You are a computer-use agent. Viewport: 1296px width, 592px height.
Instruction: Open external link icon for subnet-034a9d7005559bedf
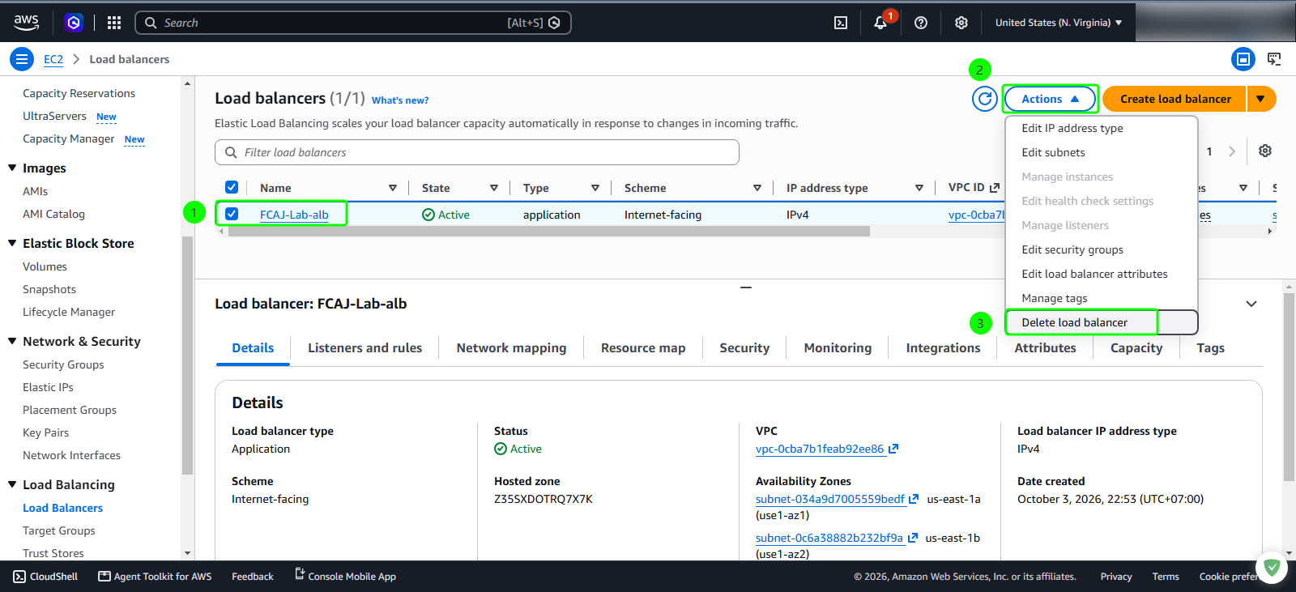pos(914,499)
